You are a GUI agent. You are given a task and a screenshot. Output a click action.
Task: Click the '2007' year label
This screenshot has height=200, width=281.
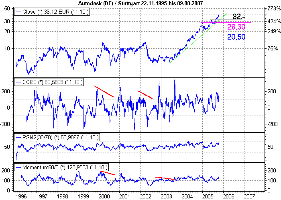point(249,197)
